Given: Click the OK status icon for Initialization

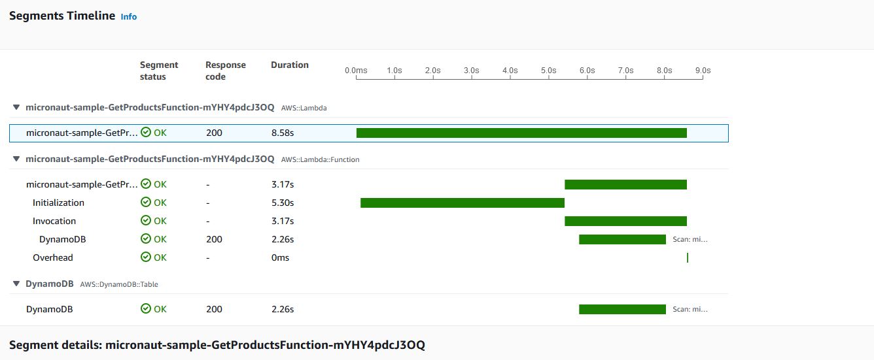Looking at the screenshot, I should 146,203.
